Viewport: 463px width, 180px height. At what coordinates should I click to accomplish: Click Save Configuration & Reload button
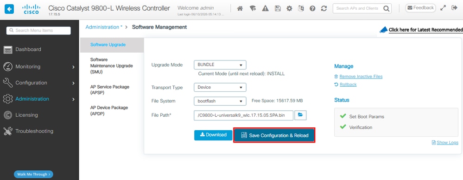pyautogui.click(x=275, y=135)
